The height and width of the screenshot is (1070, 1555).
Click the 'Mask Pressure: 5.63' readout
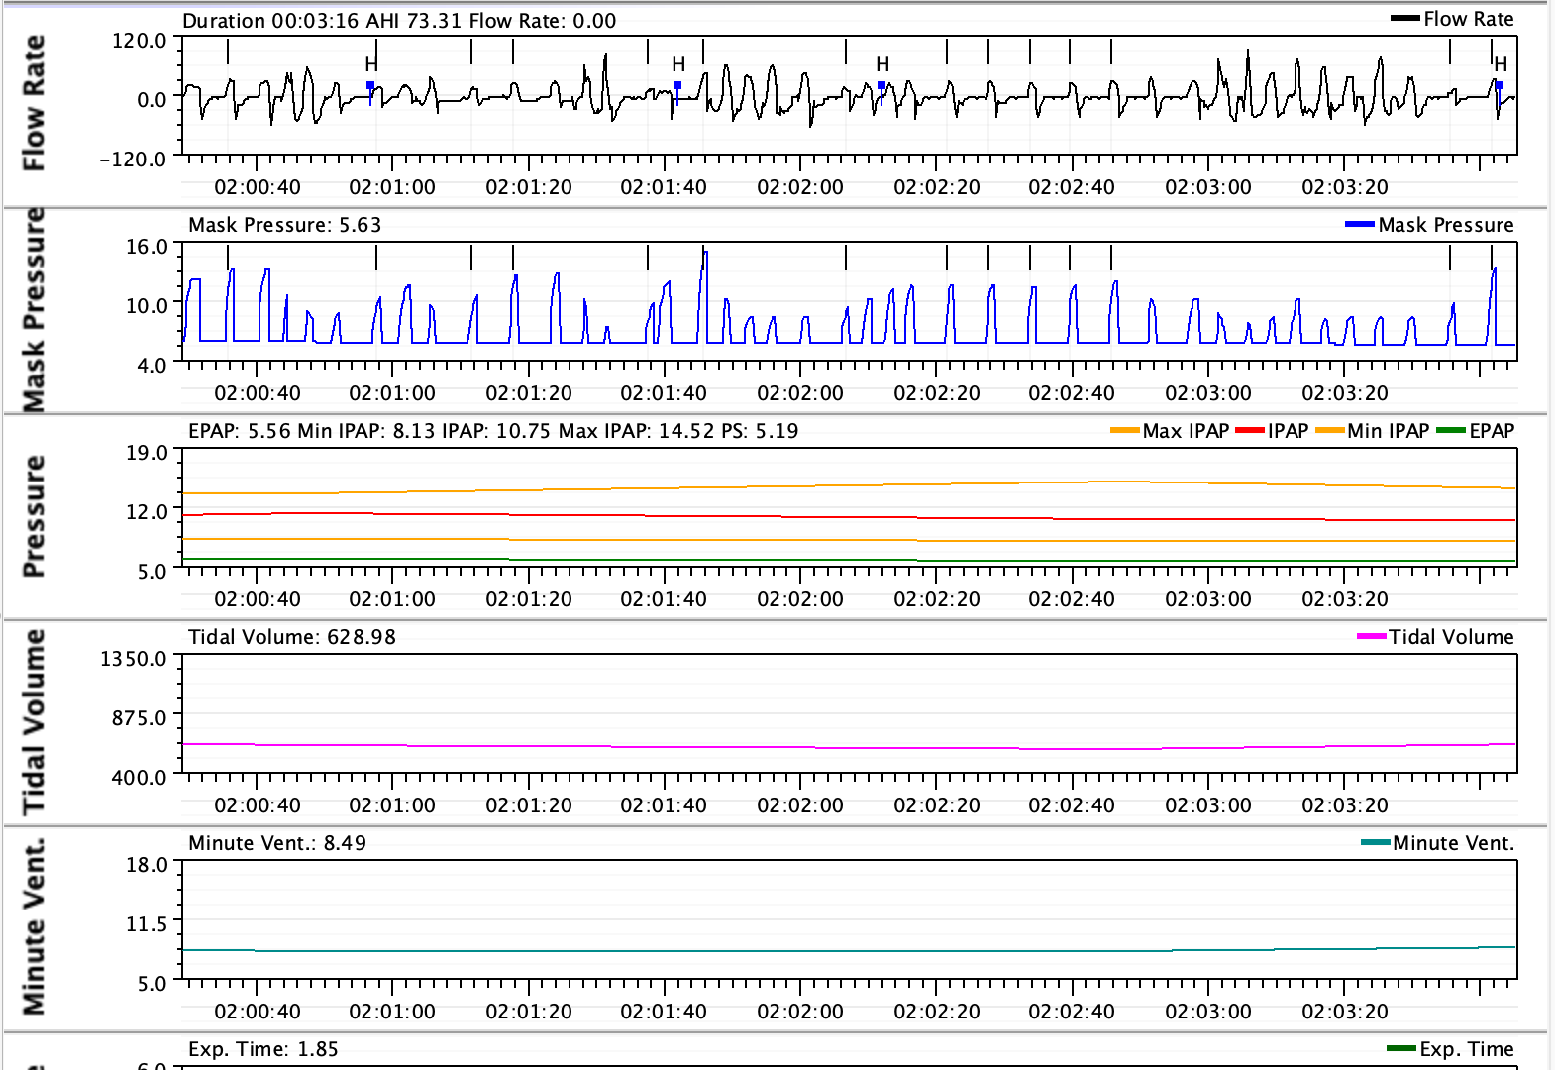[285, 225]
